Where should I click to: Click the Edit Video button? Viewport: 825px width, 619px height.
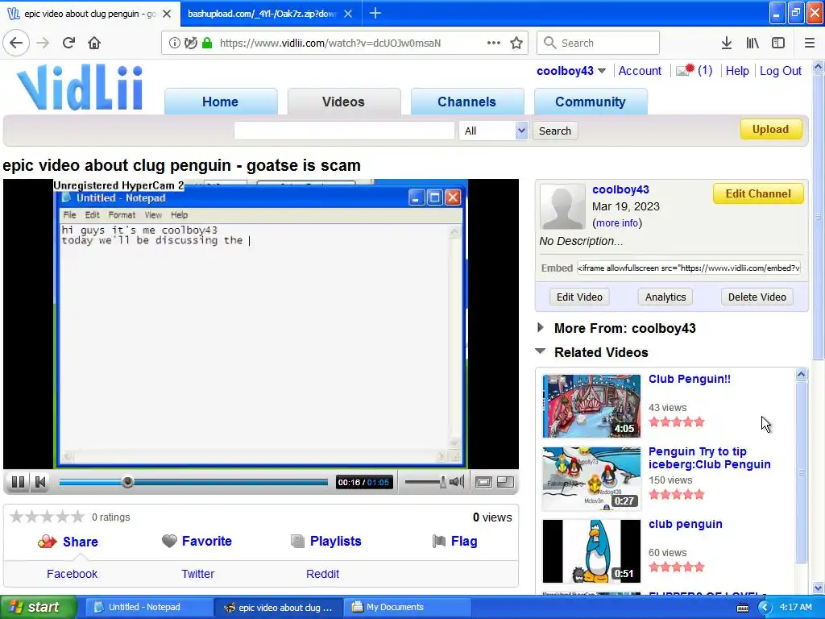point(579,297)
